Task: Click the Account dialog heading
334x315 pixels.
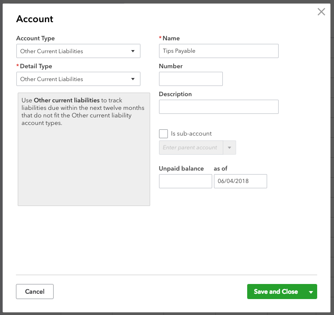Action: click(x=35, y=19)
